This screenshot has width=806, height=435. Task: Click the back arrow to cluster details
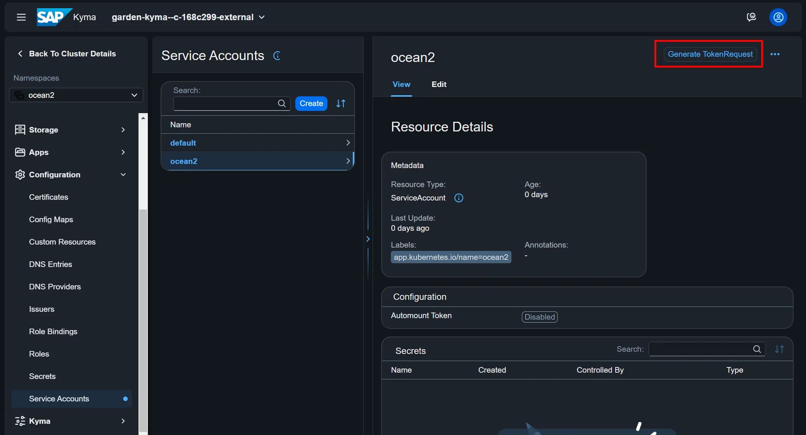[20, 54]
